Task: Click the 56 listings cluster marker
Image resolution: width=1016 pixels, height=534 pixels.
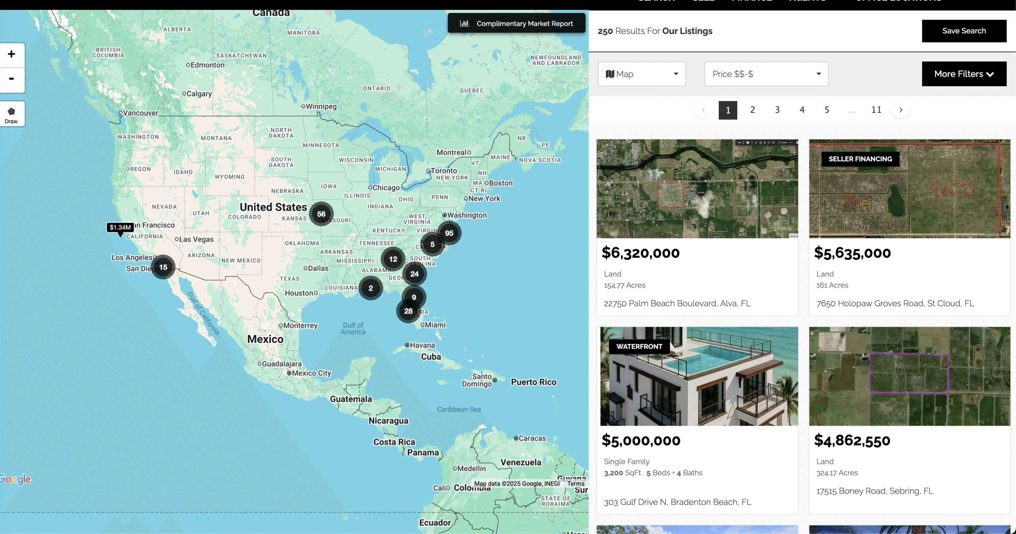Action: click(x=321, y=214)
